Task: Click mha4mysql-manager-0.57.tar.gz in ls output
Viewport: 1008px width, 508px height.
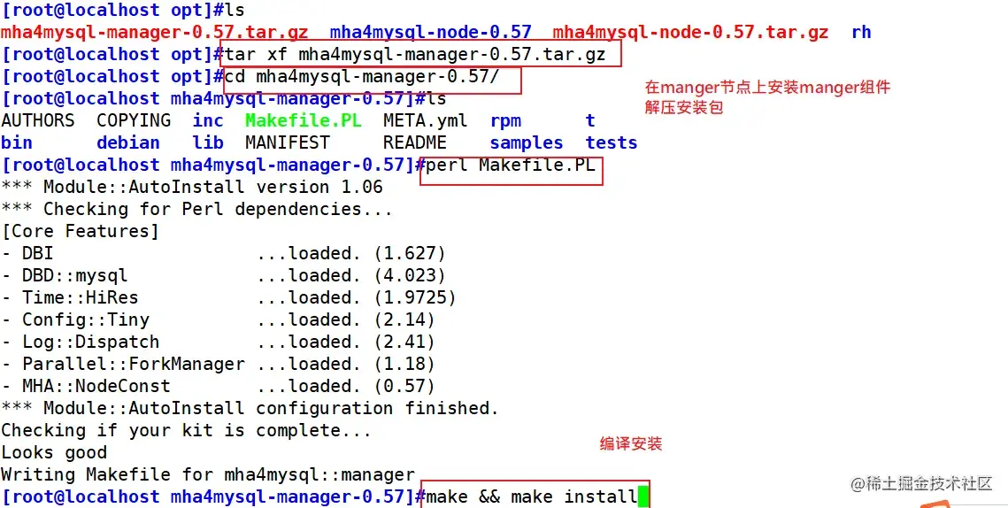Action: [x=154, y=32]
